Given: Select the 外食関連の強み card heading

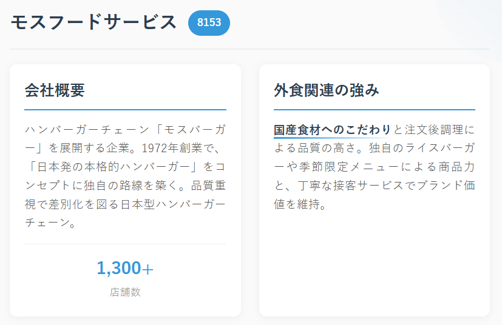Looking at the screenshot, I should (327, 90).
